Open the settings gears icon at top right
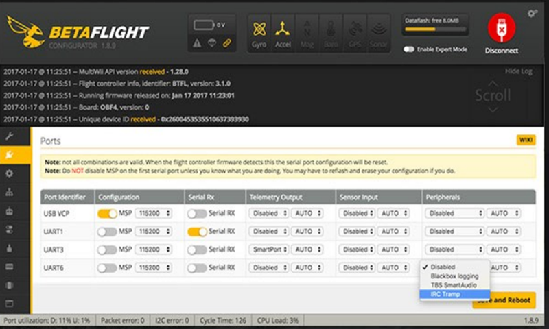The width and height of the screenshot is (549, 329). click(x=533, y=13)
